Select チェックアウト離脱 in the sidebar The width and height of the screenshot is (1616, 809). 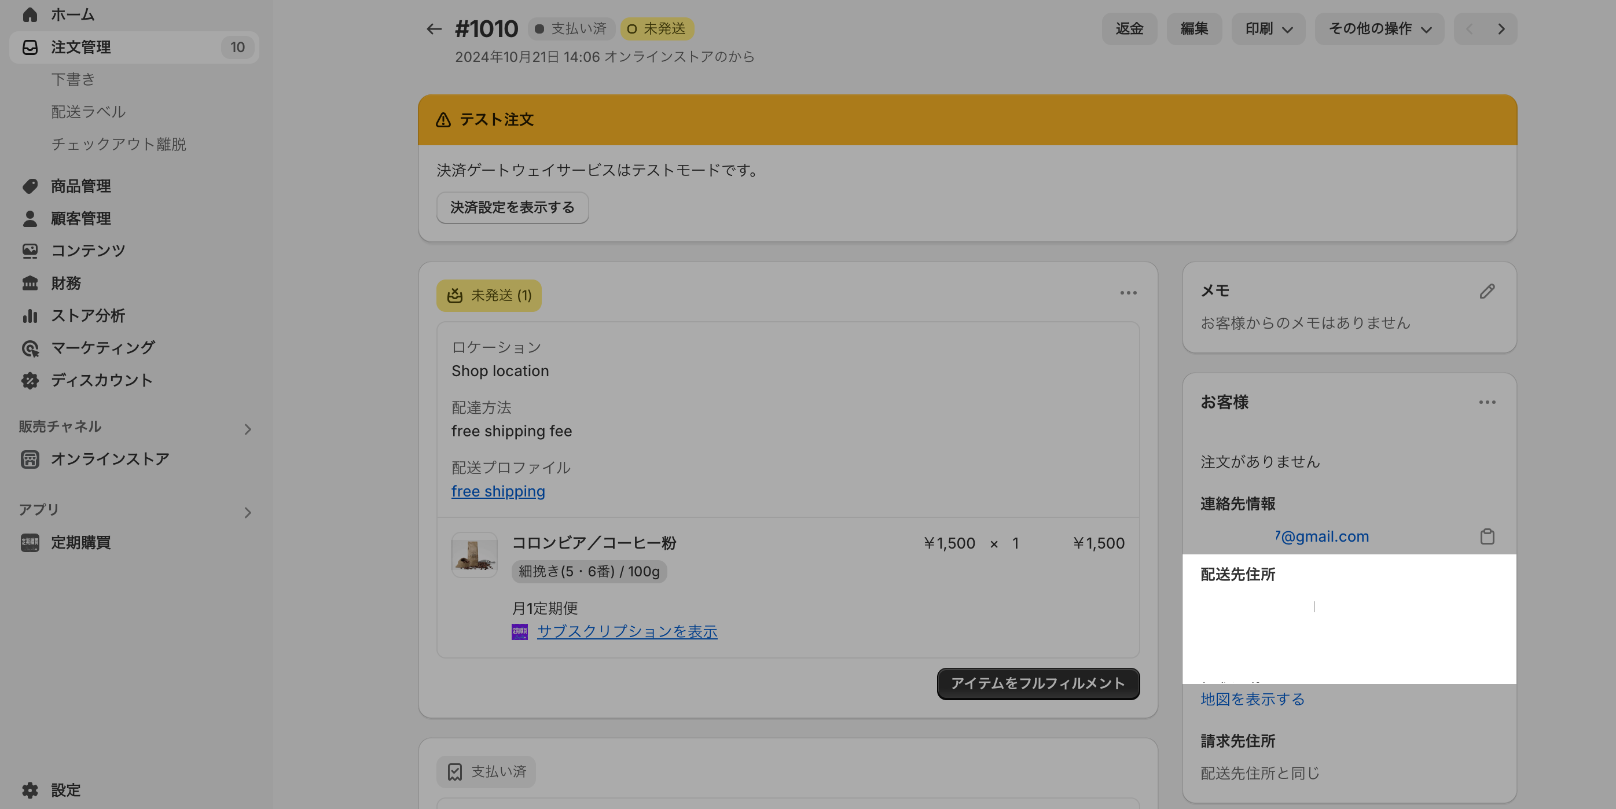pyautogui.click(x=119, y=144)
